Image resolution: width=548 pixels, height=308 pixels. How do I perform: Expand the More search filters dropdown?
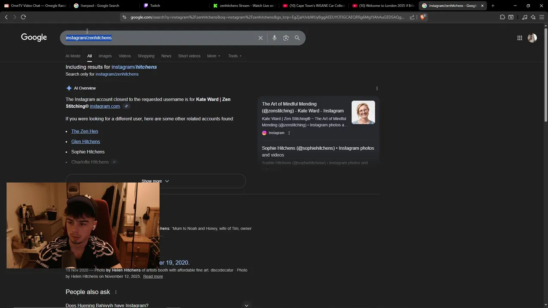(x=214, y=56)
